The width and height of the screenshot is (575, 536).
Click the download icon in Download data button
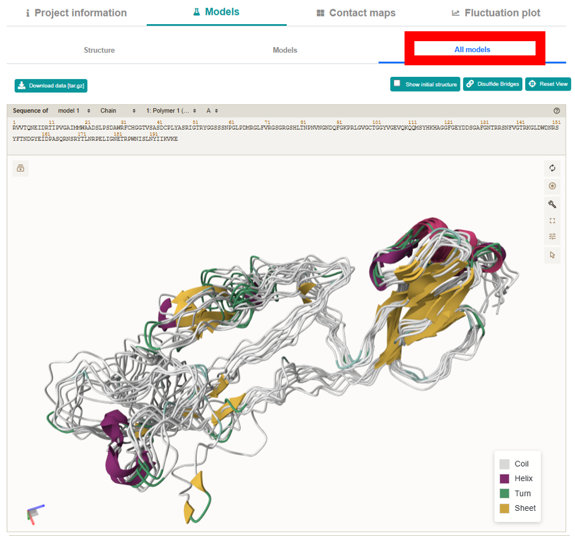(21, 86)
